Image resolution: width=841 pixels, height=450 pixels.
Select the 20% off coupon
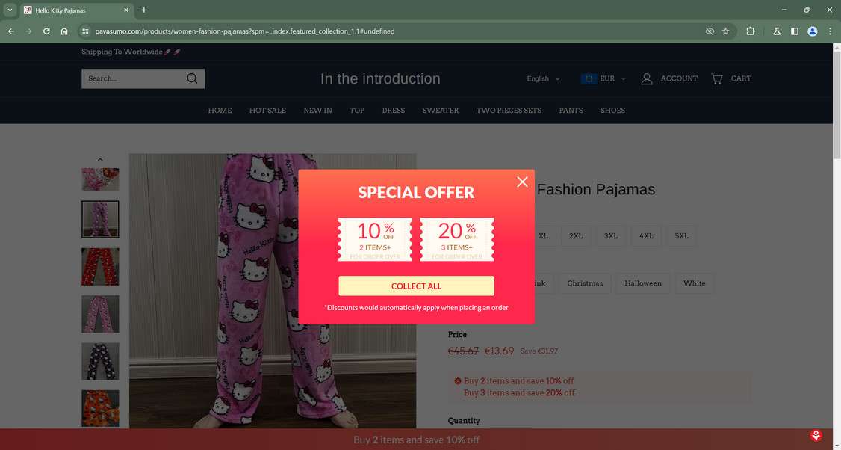(457, 239)
